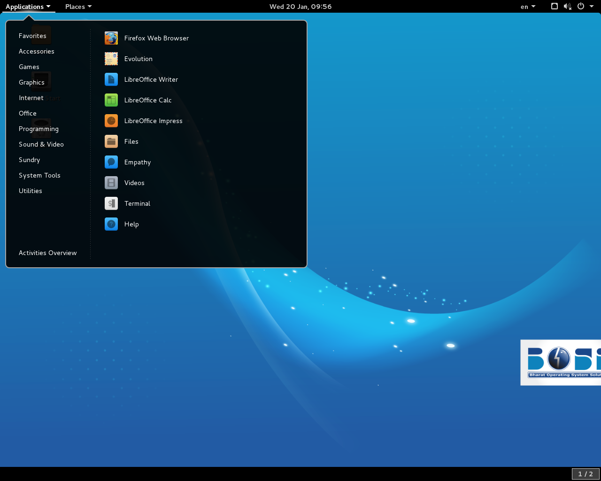
Task: Click the 1 / 2 workspace switcher
Action: [x=586, y=474]
